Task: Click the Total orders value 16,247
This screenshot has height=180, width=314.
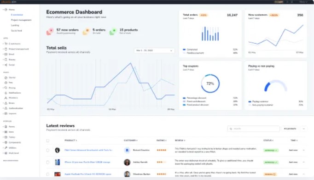Action: click(232, 15)
